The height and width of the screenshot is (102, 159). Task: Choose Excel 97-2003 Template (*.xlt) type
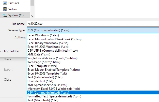(x=93, y=74)
